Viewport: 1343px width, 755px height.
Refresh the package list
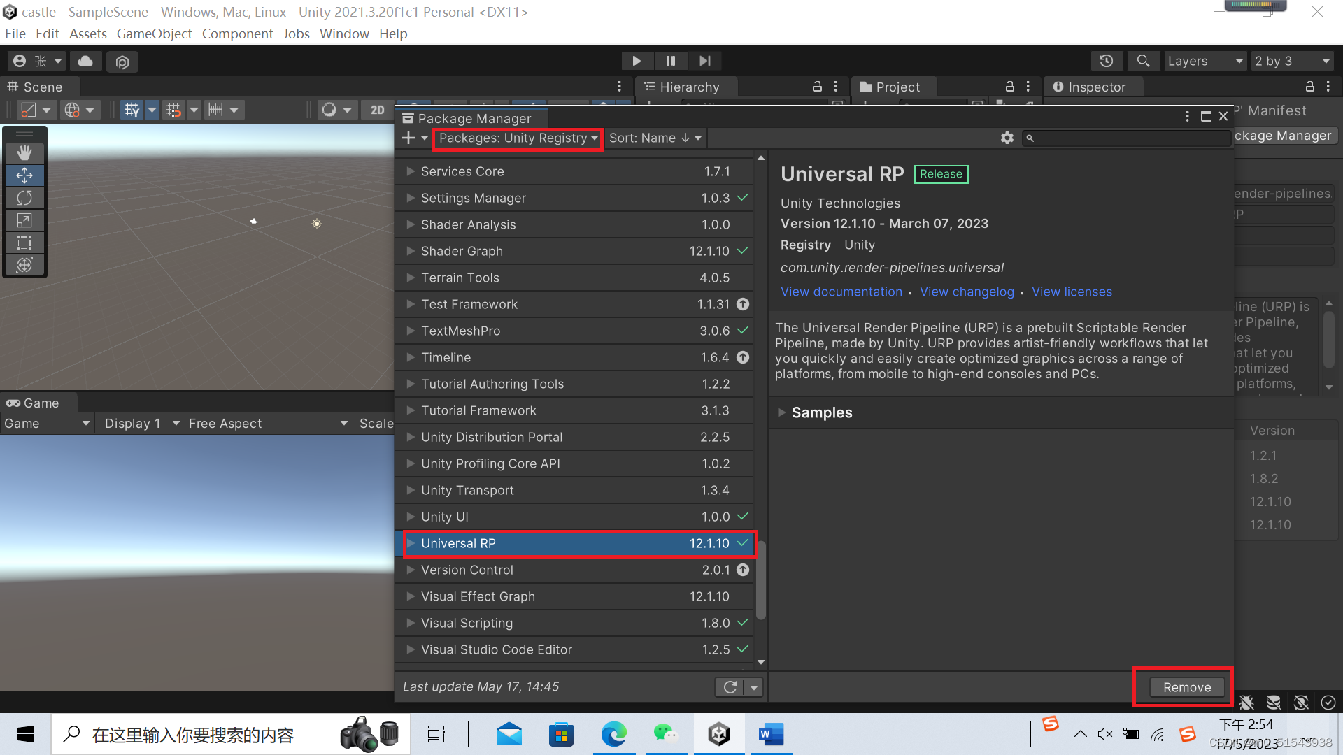[x=730, y=686]
